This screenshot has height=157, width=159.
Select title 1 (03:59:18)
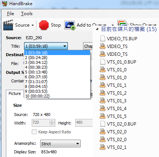coord(57,53)
